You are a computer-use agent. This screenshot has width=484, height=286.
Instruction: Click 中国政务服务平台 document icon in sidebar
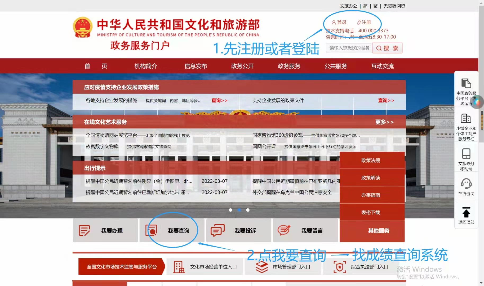pos(466,83)
